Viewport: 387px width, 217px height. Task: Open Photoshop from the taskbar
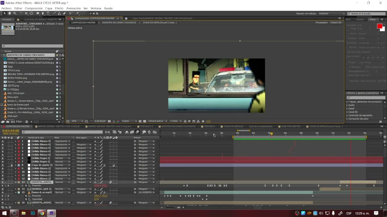click(x=33, y=213)
